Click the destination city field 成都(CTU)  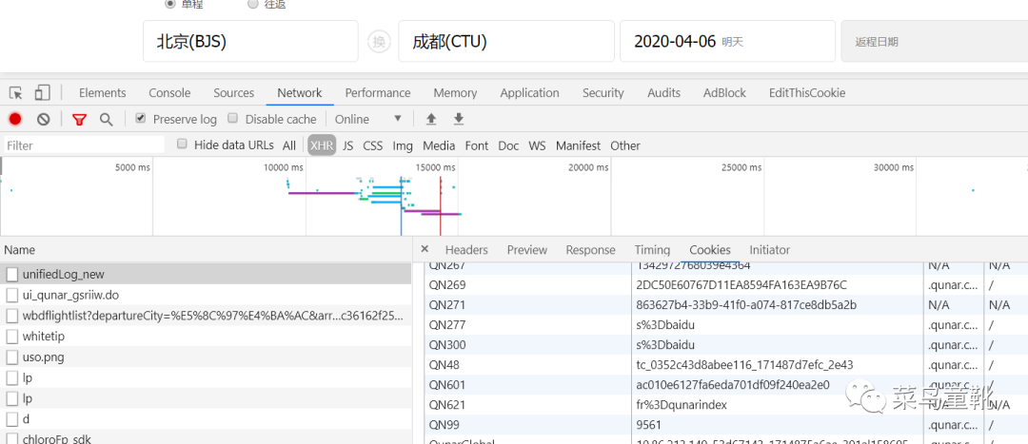[506, 41]
